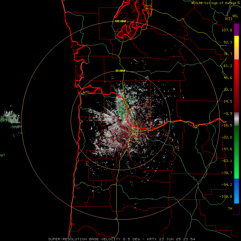Click the 76.7 velocity scale value
241x241 pixels.
(228, 54)
